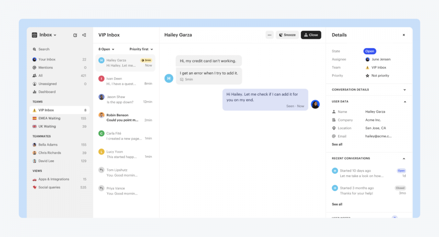Open the 8 Open filter dropdown
Image resolution: width=439 pixels, height=237 pixels.
tap(105, 49)
